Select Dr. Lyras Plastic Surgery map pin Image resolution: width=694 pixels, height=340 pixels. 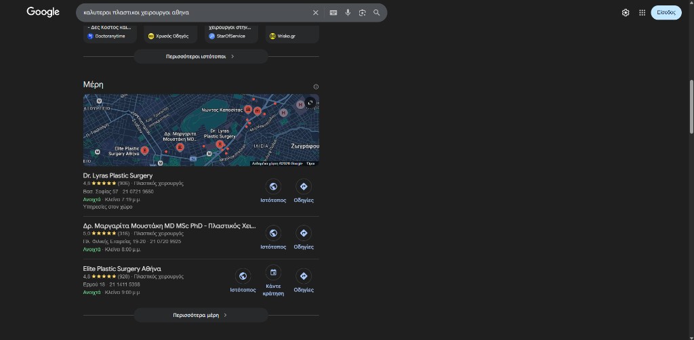click(x=220, y=144)
